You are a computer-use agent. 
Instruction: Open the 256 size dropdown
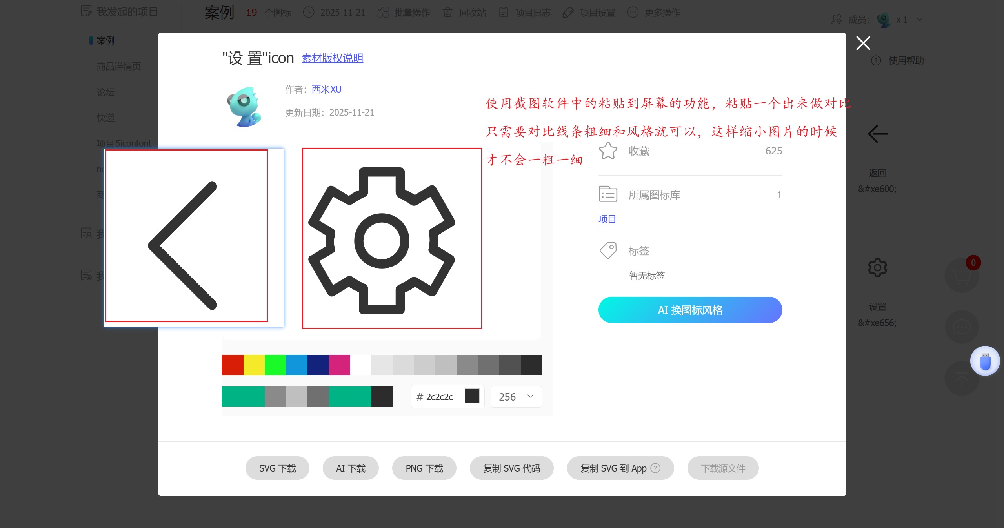(516, 397)
